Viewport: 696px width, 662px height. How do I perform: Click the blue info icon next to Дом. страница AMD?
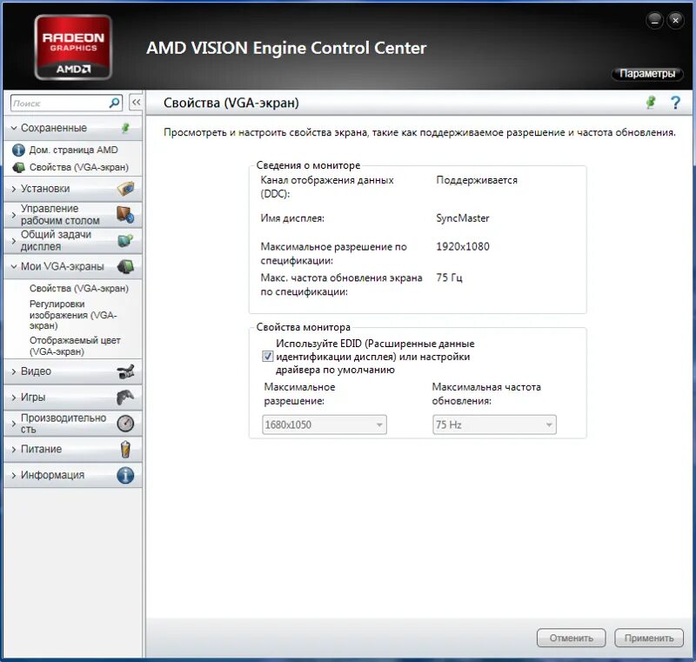coord(18,150)
